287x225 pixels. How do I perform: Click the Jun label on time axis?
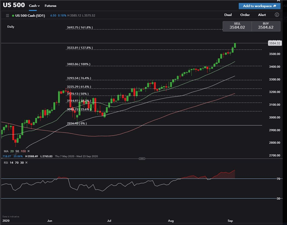pyautogui.click(x=50, y=221)
